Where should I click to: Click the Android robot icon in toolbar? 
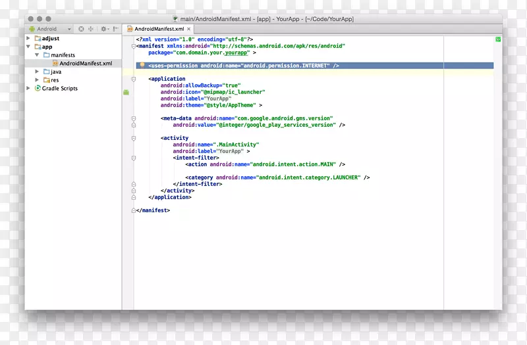point(32,29)
